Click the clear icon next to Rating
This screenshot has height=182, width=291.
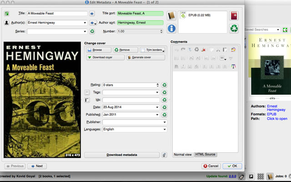pyautogui.click(x=164, y=85)
